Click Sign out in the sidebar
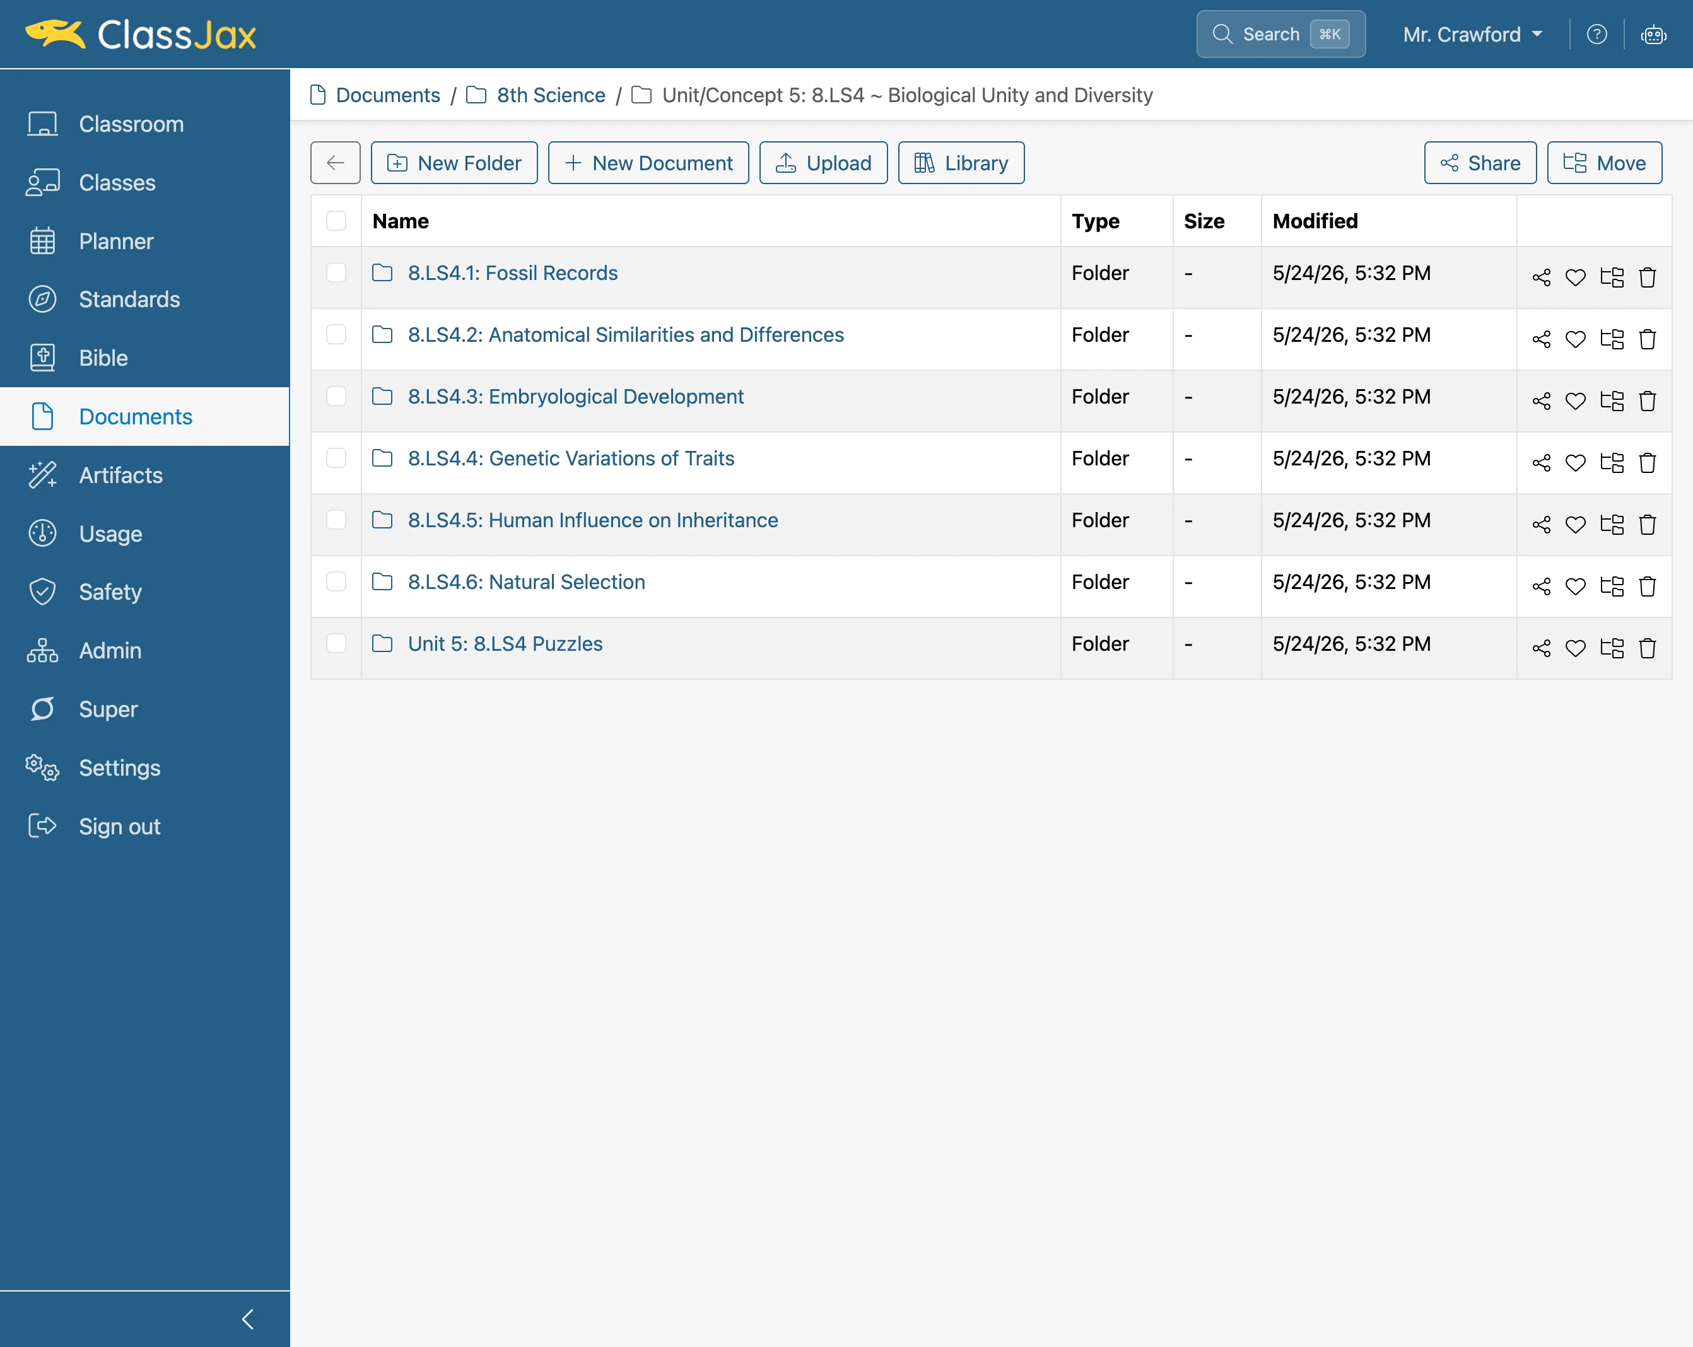This screenshot has height=1347, width=1693. point(145,825)
